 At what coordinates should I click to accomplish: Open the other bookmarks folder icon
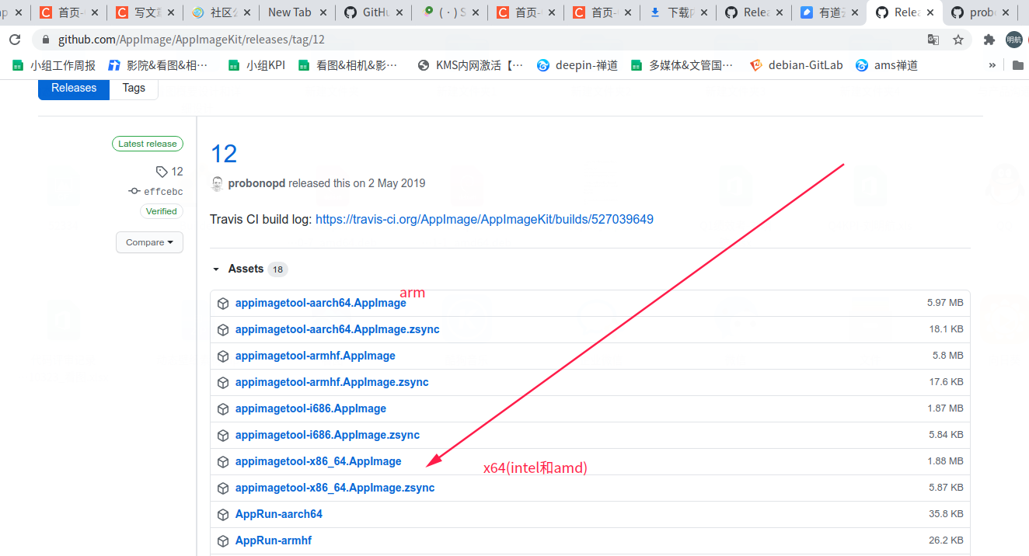coord(1017,65)
